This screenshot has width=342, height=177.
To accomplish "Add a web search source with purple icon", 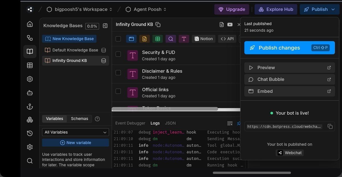I will point(171,39).
